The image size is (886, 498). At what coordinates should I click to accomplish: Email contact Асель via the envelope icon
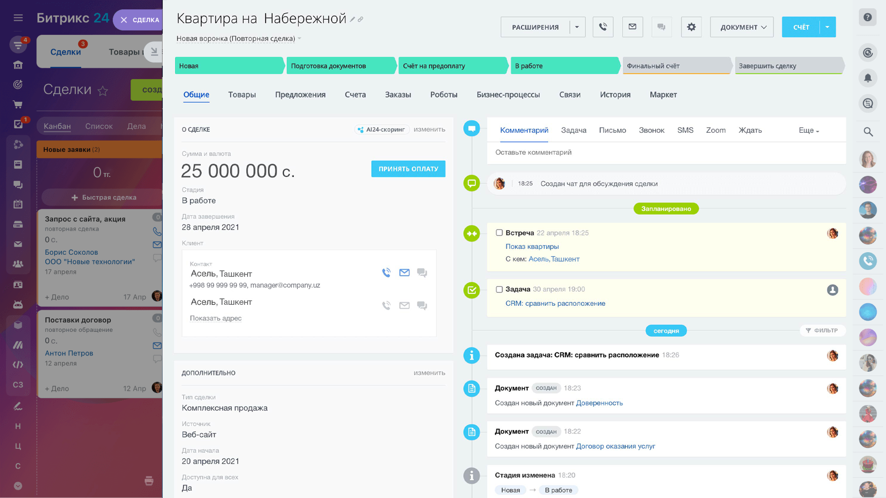pyautogui.click(x=404, y=272)
